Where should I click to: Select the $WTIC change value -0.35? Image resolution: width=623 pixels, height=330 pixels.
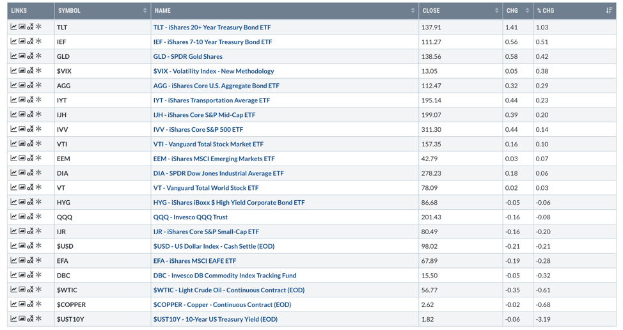(512, 290)
